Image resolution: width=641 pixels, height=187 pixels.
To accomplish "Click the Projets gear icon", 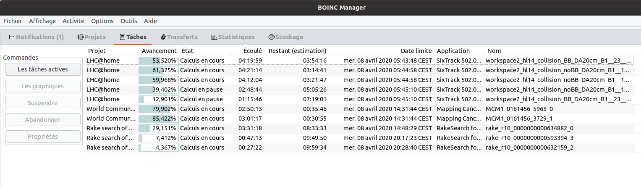I will point(81,37).
